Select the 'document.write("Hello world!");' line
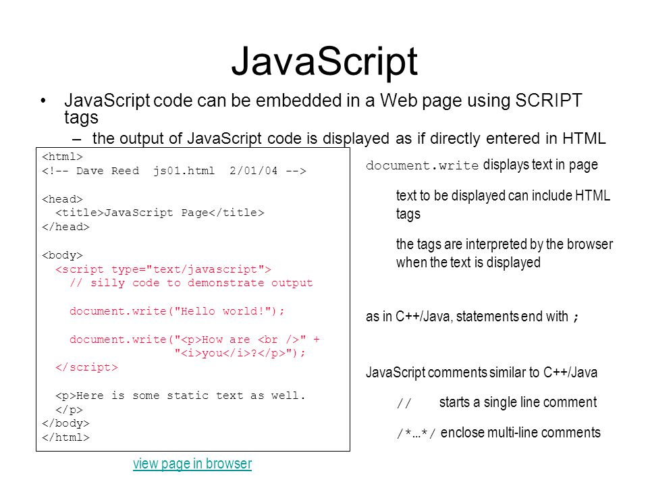The height and width of the screenshot is (486, 648). click(178, 311)
